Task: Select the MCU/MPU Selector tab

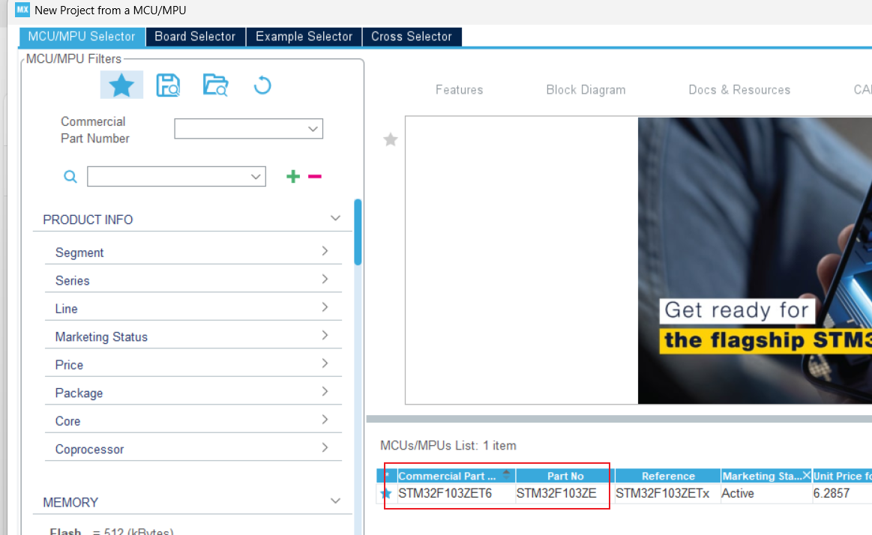Action: pyautogui.click(x=82, y=37)
